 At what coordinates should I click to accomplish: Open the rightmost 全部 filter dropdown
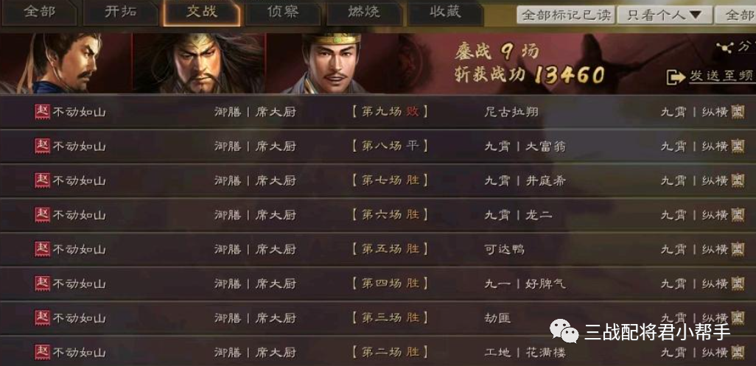point(736,15)
